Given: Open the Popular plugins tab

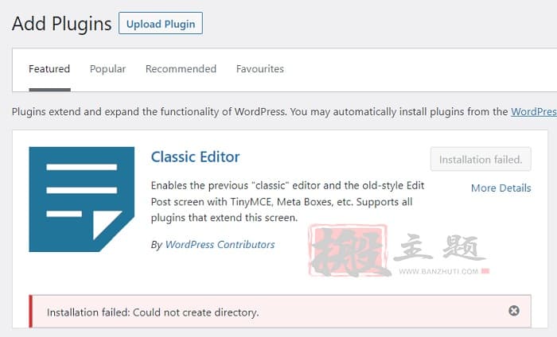Looking at the screenshot, I should [107, 69].
